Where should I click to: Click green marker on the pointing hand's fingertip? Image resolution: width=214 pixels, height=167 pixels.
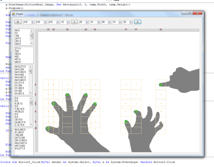(161, 85)
